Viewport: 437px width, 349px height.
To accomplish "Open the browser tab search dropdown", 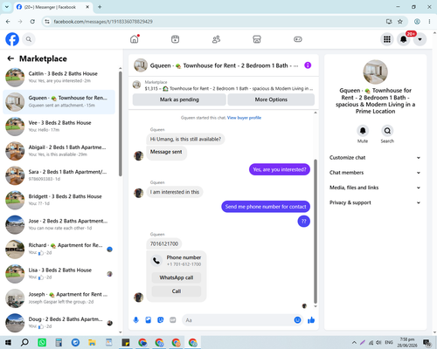I will [7, 7].
